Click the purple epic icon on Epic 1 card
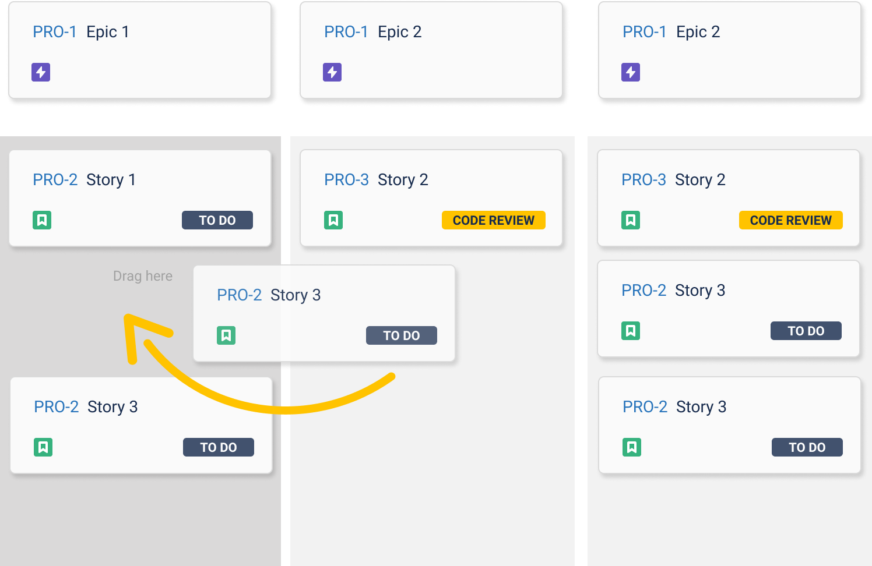872x566 pixels. tap(41, 72)
